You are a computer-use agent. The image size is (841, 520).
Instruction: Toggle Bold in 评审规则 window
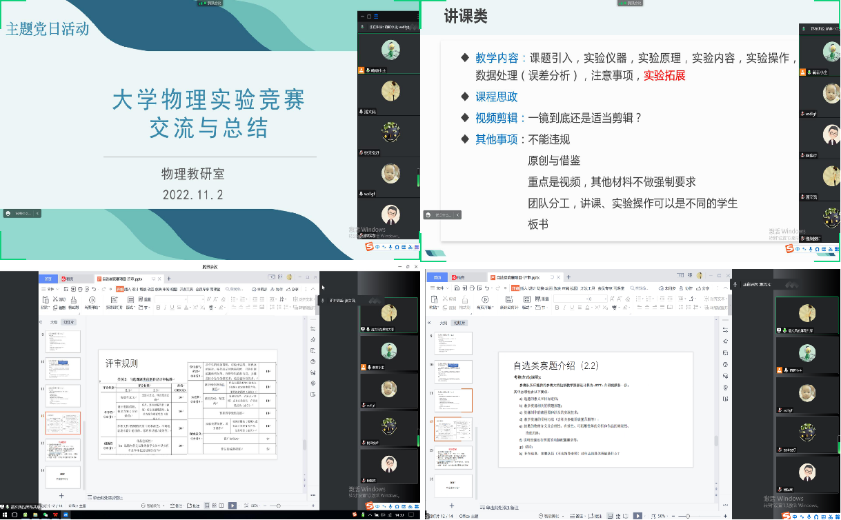(157, 307)
